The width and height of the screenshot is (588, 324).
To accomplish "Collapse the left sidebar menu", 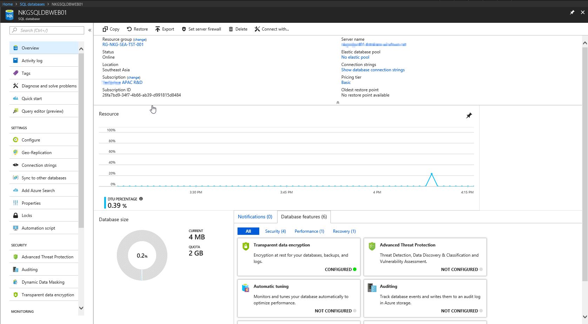I will (90, 30).
